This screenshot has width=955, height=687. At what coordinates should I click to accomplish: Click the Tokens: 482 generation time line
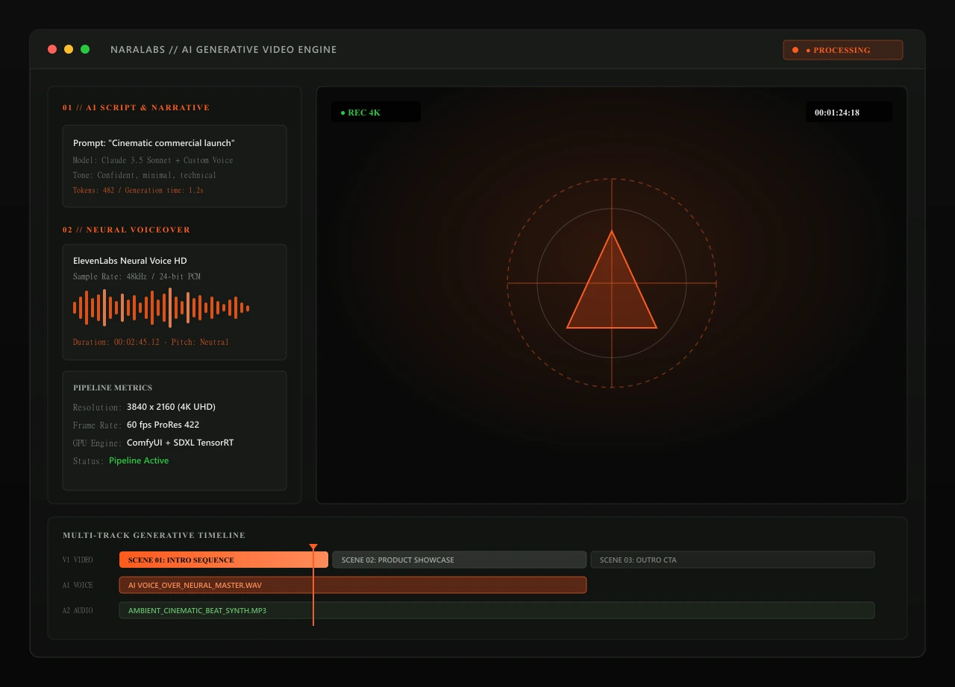[138, 190]
